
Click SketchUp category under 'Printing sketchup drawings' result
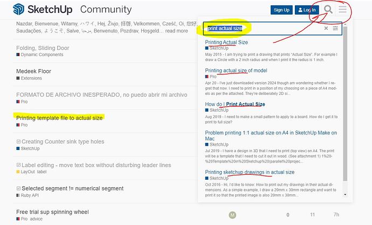click(x=217, y=178)
